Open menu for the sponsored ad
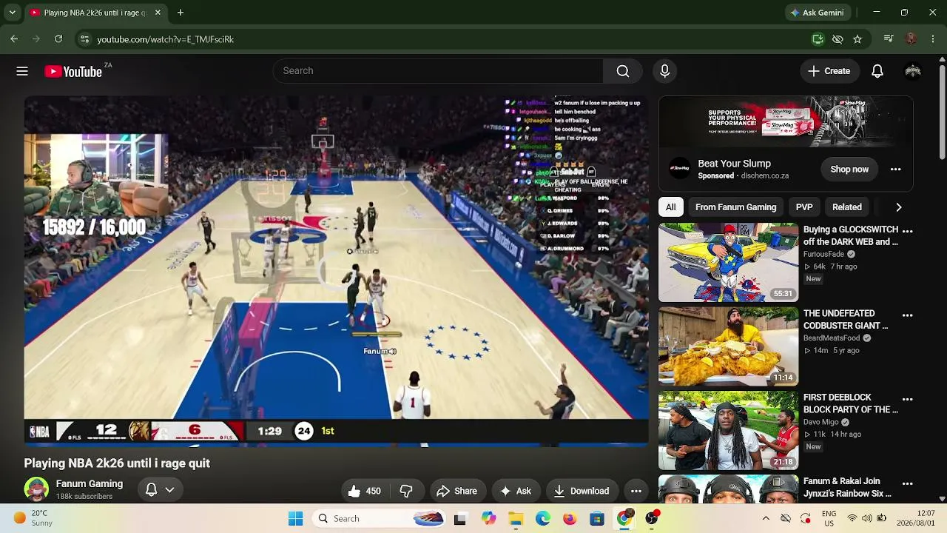Image resolution: width=947 pixels, height=533 pixels. click(x=896, y=170)
